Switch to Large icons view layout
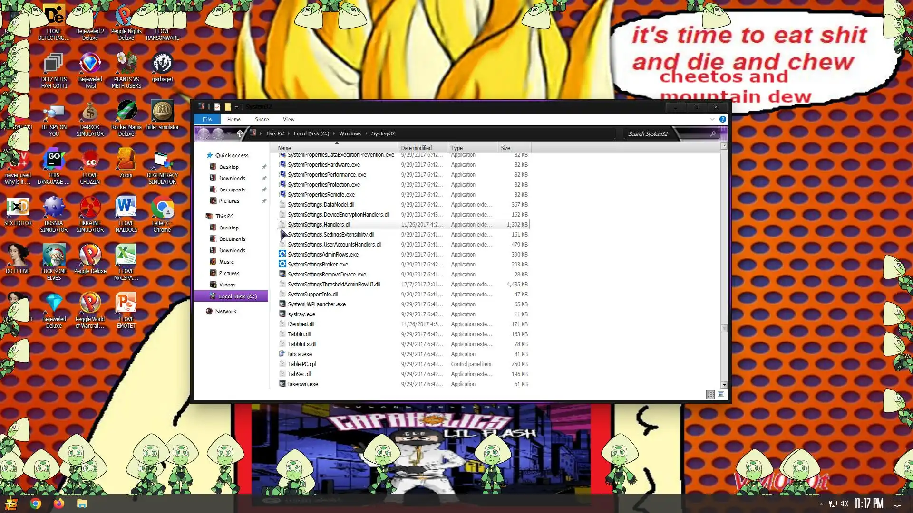 coord(721,394)
